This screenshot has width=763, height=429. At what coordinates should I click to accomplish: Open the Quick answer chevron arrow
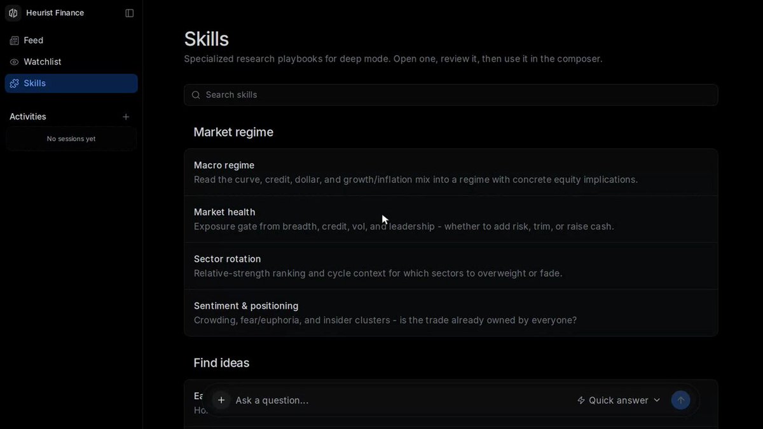[x=657, y=400]
